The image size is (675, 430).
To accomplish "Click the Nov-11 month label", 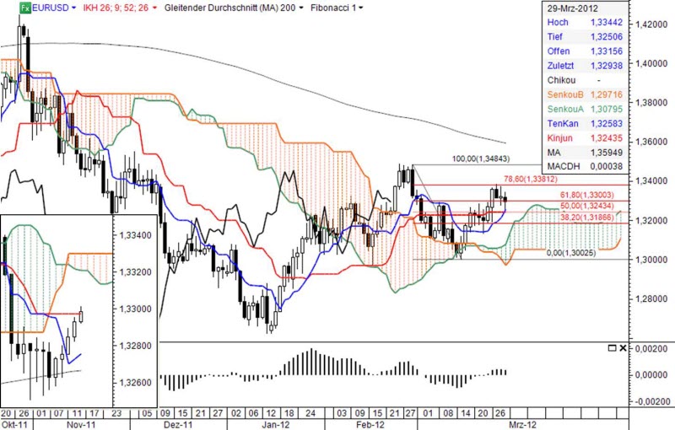I will pos(81,424).
